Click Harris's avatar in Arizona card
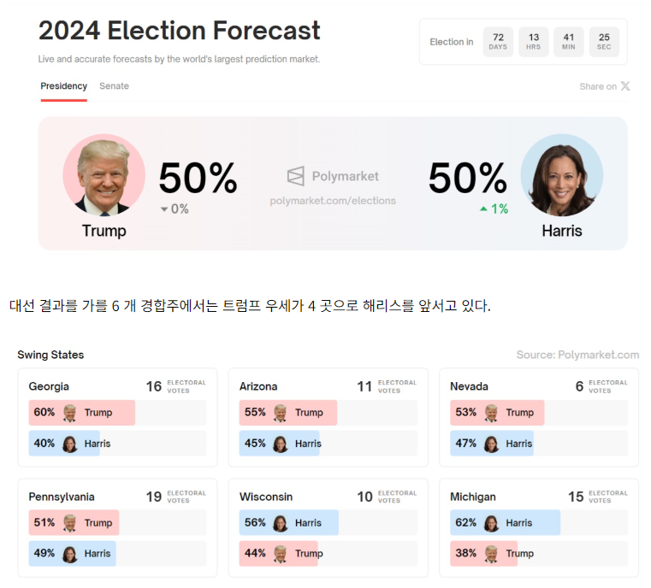Screen dimensions: 651x588 (281, 444)
